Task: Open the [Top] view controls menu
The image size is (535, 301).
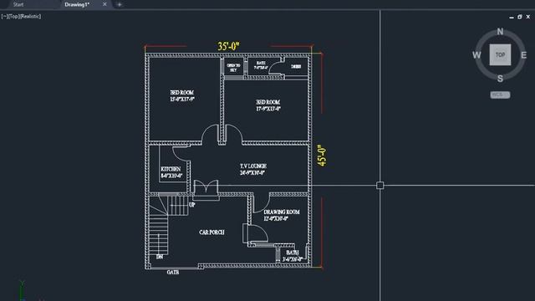Action: tap(13, 17)
